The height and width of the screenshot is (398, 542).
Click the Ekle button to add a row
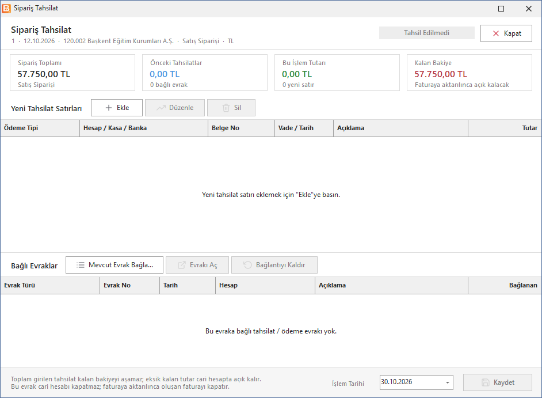pyautogui.click(x=117, y=108)
